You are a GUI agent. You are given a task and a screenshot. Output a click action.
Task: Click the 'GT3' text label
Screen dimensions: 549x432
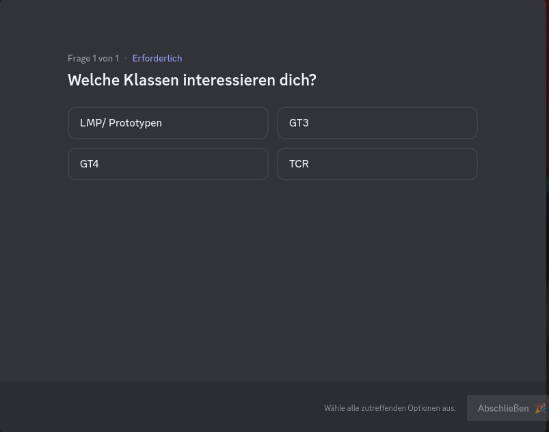coord(299,123)
